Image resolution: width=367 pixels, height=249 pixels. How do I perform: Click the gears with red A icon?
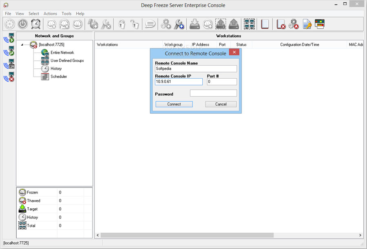point(294,24)
